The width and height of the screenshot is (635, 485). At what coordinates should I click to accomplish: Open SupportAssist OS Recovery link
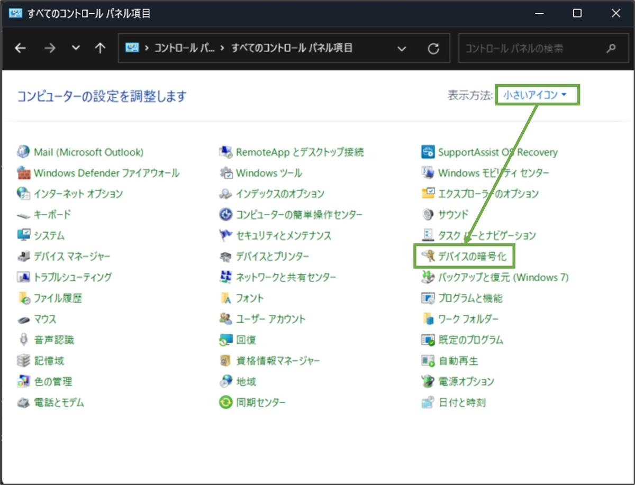coord(498,152)
